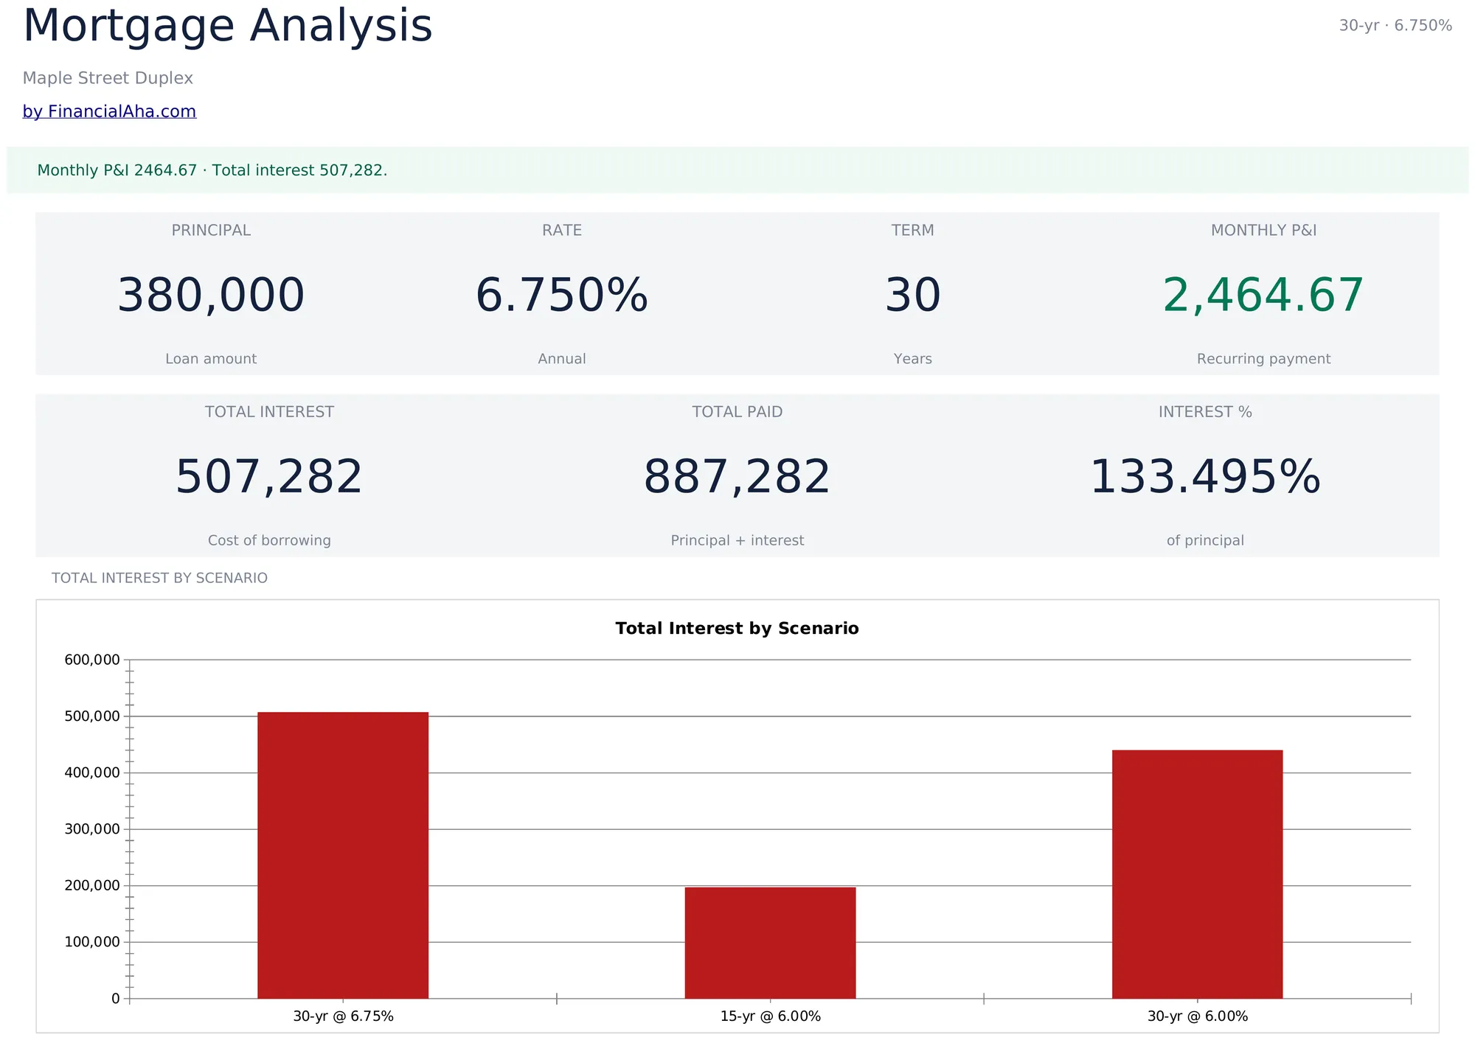
Task: Click the PRINCIPAL card label
Action: pyautogui.click(x=211, y=230)
